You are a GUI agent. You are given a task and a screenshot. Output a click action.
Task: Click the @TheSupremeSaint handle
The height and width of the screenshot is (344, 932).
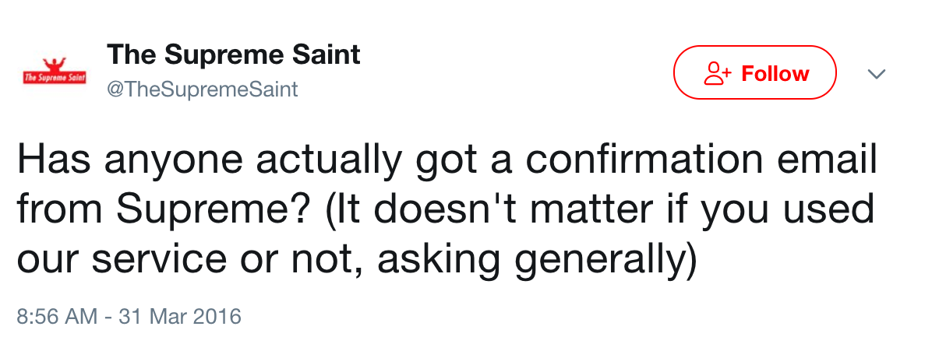(x=202, y=90)
